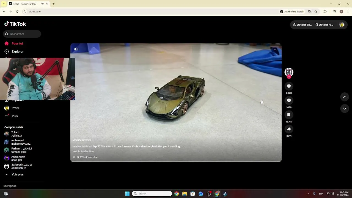
Task: Open the creator's avatar beside the video
Action: tap(289, 72)
